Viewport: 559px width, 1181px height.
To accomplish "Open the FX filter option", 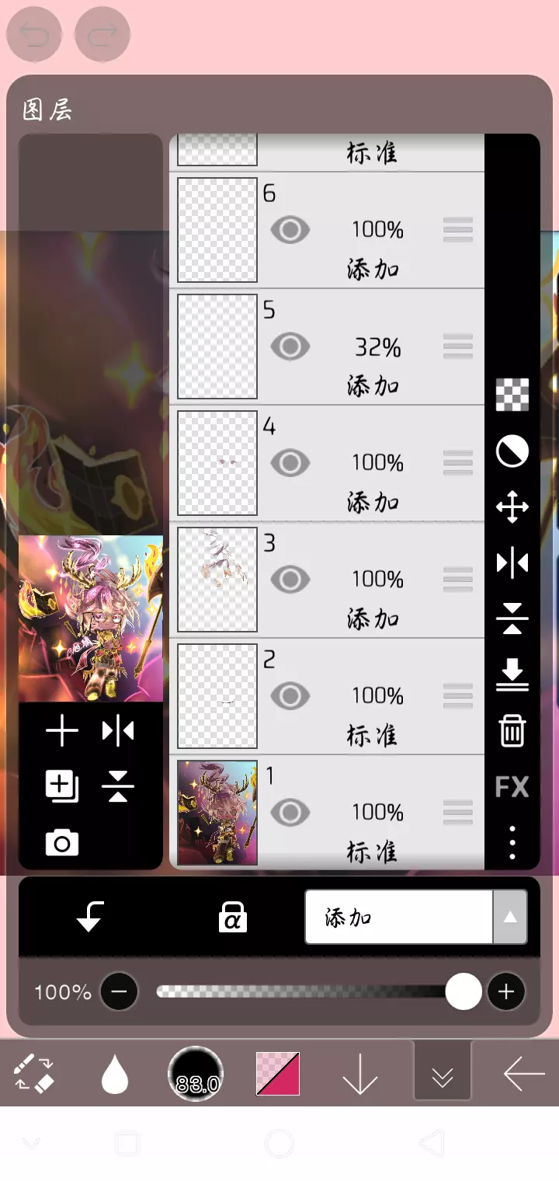I will click(512, 787).
